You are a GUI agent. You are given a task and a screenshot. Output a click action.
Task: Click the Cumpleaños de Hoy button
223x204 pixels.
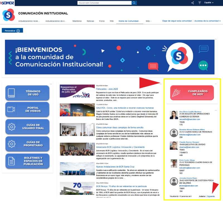click(x=192, y=93)
